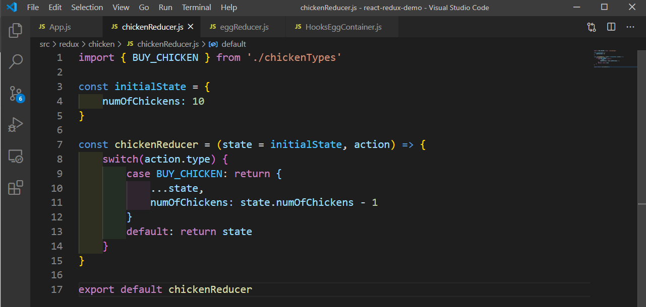Screen dimensions: 646x307
Task: Click switch keyword on line 8
Action: click(x=120, y=159)
